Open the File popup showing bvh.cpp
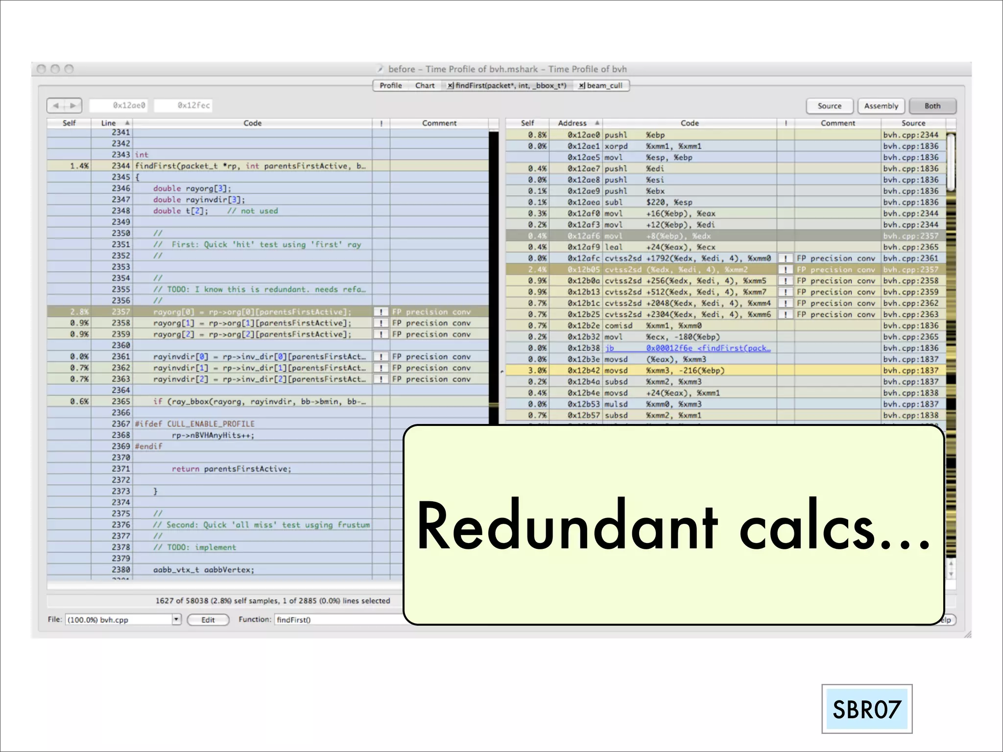This screenshot has width=1003, height=752. [x=123, y=620]
